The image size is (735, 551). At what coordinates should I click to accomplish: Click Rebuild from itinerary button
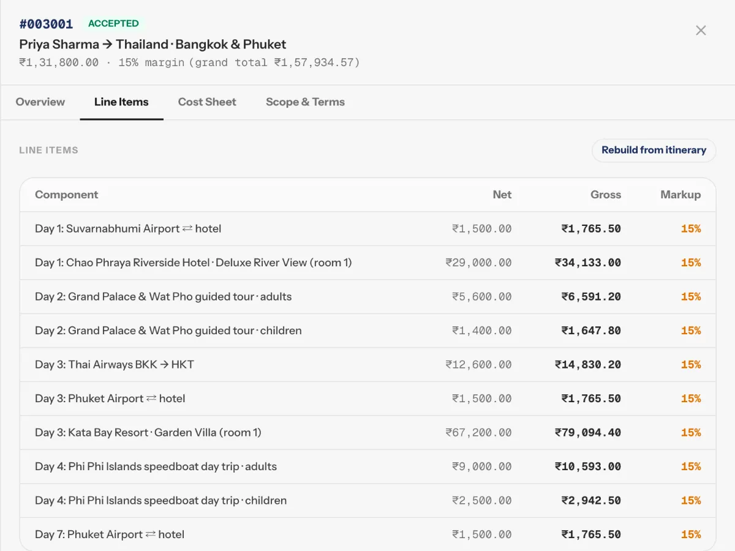click(x=654, y=150)
